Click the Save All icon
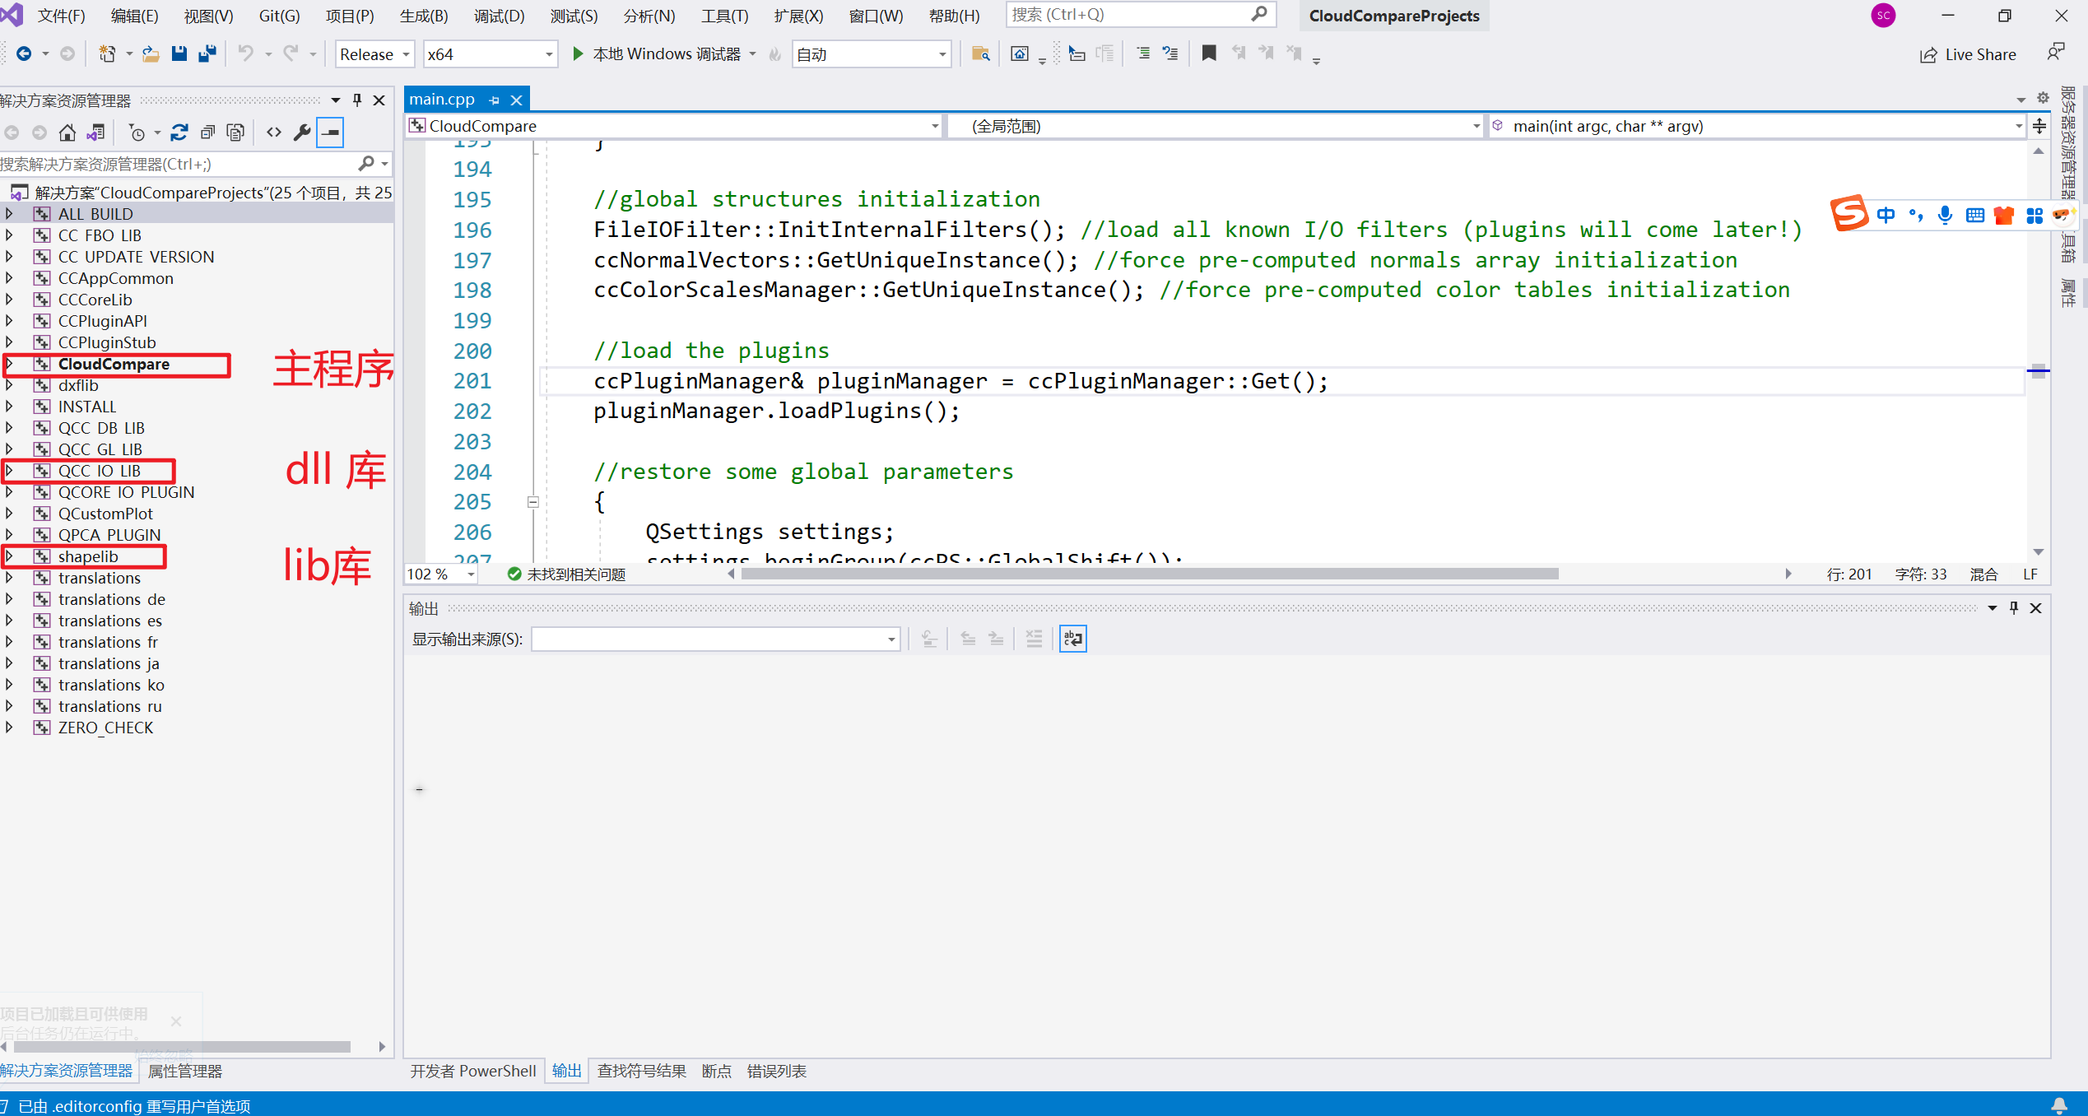The image size is (2088, 1116). (207, 54)
